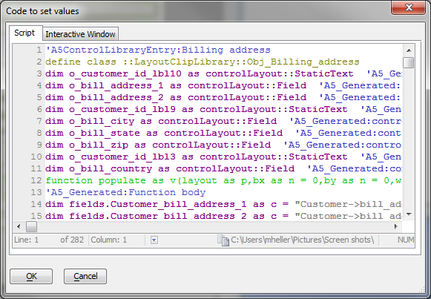The image size is (431, 299).
Task: Click the 'dim o_bill_country' line
Action: coord(223,168)
